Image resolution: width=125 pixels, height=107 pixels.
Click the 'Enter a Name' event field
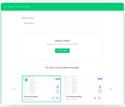pos(62,23)
